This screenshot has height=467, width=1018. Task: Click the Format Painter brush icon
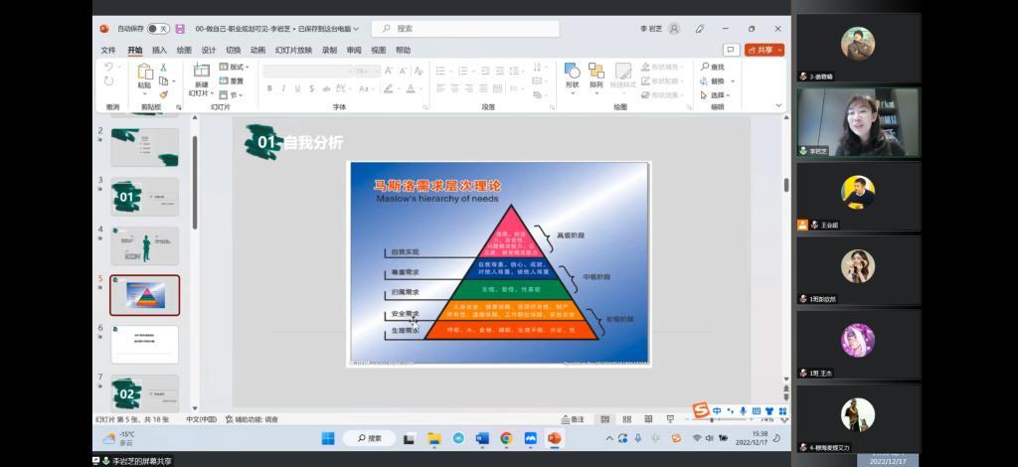click(164, 95)
